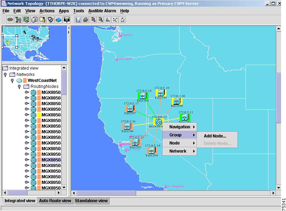Image resolution: width=286 pixels, height=211 pixels.
Task: Expand the highlighted MGX8850 tree row
Action: [27, 160]
